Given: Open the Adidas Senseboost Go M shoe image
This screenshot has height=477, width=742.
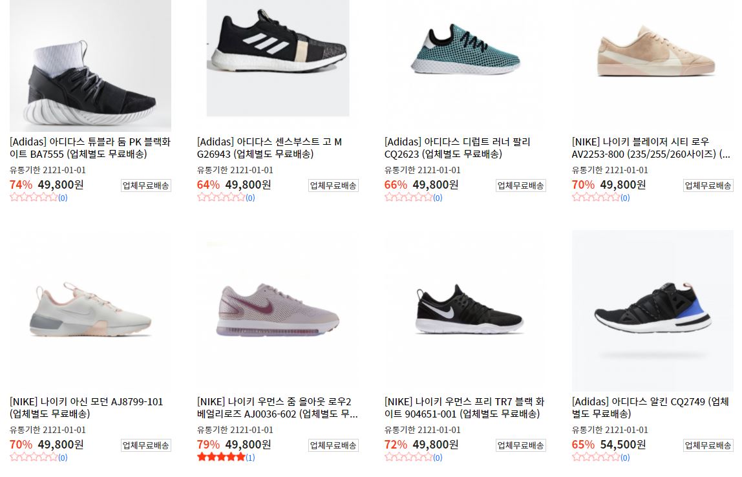Looking at the screenshot, I should click(x=278, y=58).
